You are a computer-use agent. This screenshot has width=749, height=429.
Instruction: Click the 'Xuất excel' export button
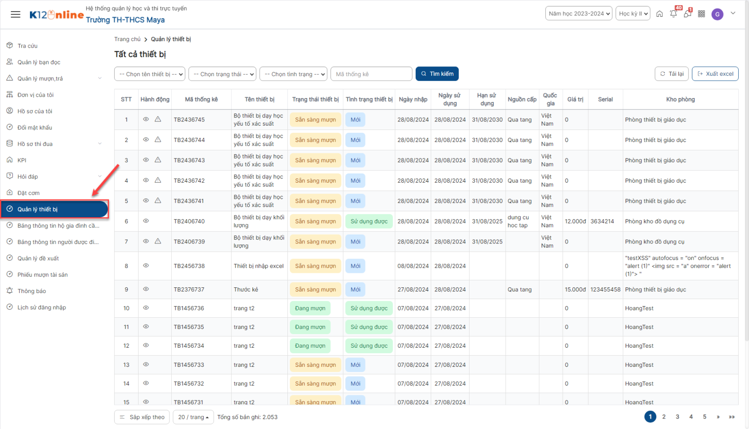point(715,74)
